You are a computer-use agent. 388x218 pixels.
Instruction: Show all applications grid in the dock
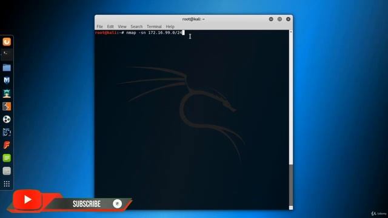point(7,183)
